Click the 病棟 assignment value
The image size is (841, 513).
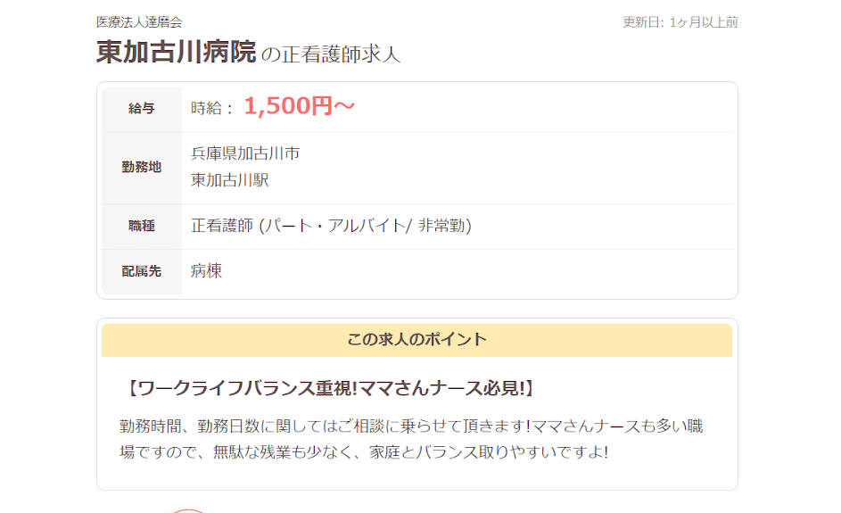coord(207,270)
